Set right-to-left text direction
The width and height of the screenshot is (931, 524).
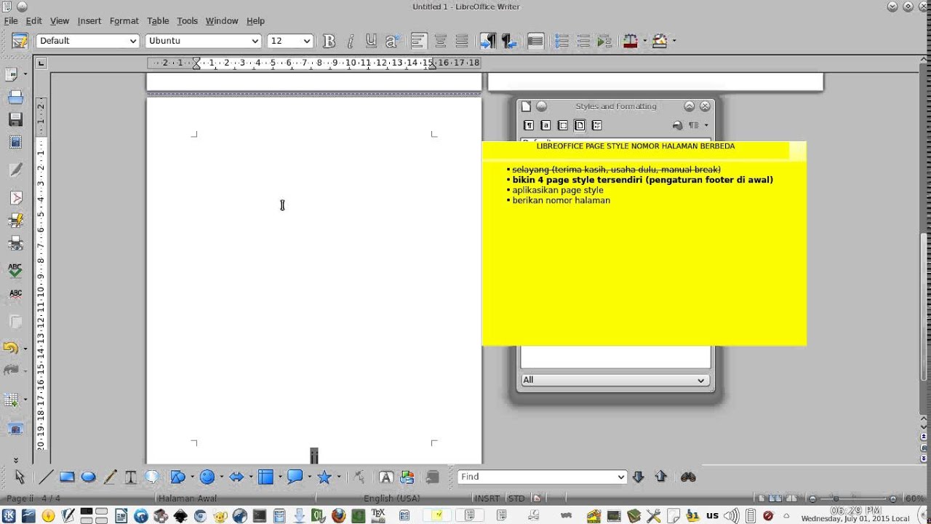(x=509, y=41)
